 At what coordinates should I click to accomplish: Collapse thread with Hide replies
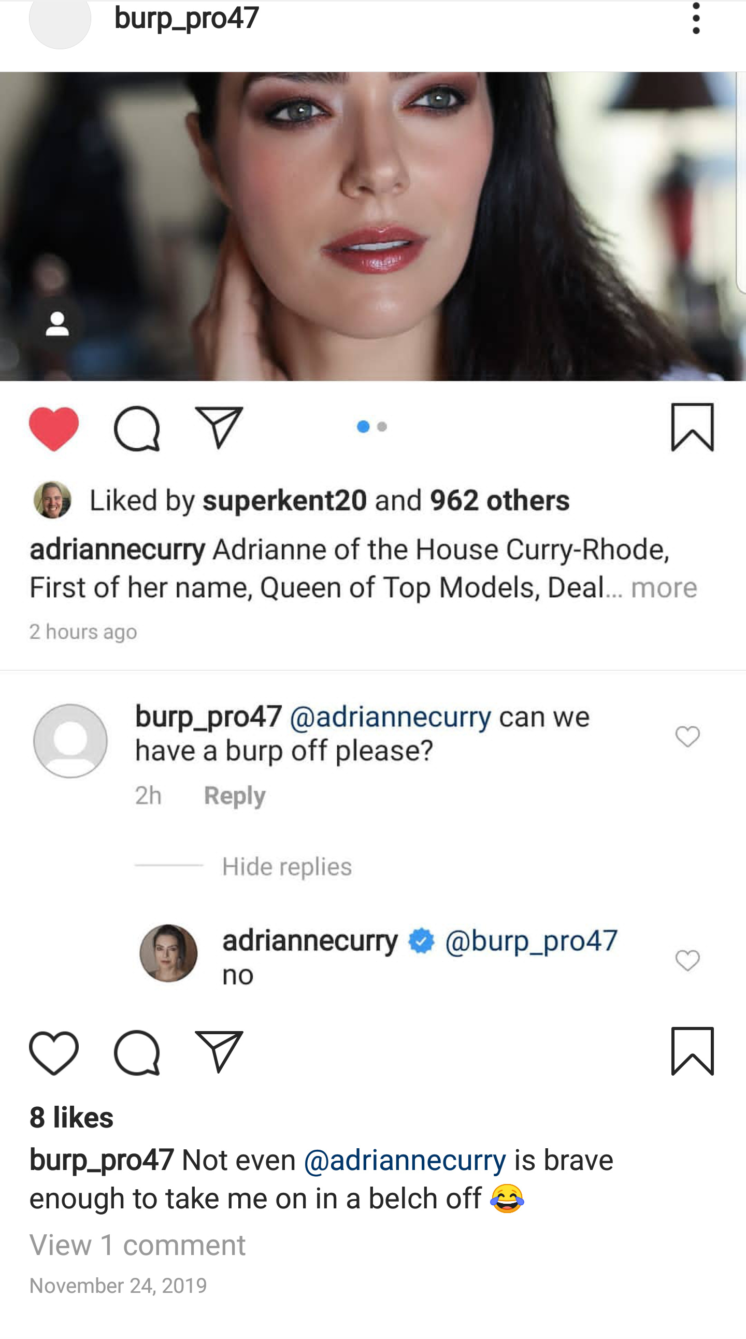click(x=287, y=867)
